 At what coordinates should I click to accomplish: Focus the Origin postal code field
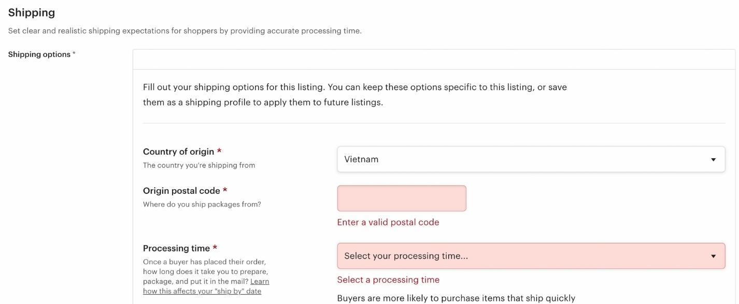pyautogui.click(x=402, y=199)
